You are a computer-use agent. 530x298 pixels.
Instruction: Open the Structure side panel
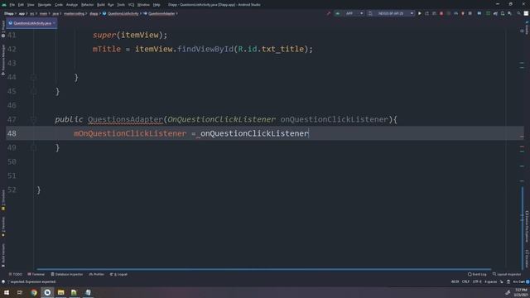click(3, 200)
